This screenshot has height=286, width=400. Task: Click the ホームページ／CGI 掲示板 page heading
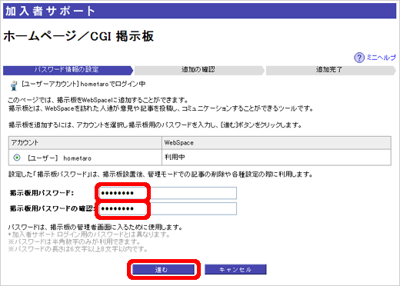78,36
